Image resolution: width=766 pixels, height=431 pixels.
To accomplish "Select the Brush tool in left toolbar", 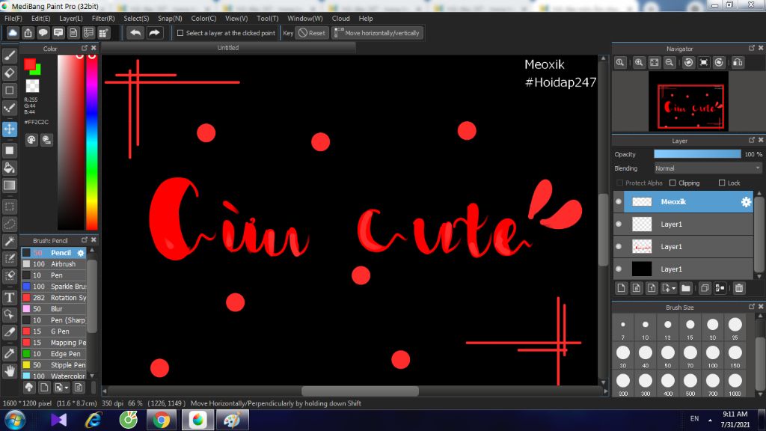I will point(9,55).
